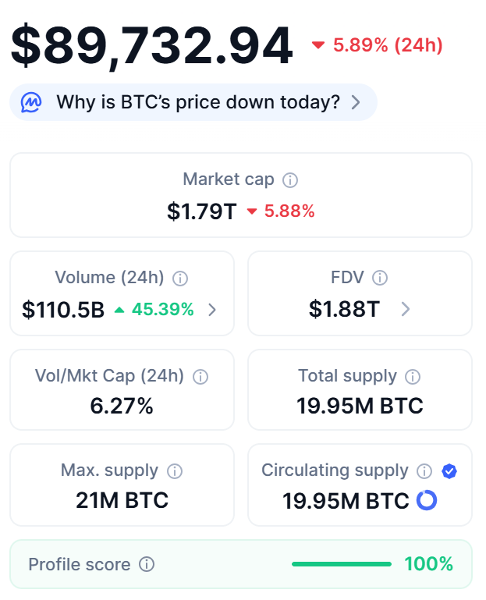Click the AI chat icon beside the BTC question
Image resolution: width=486 pixels, height=600 pixels.
31,102
